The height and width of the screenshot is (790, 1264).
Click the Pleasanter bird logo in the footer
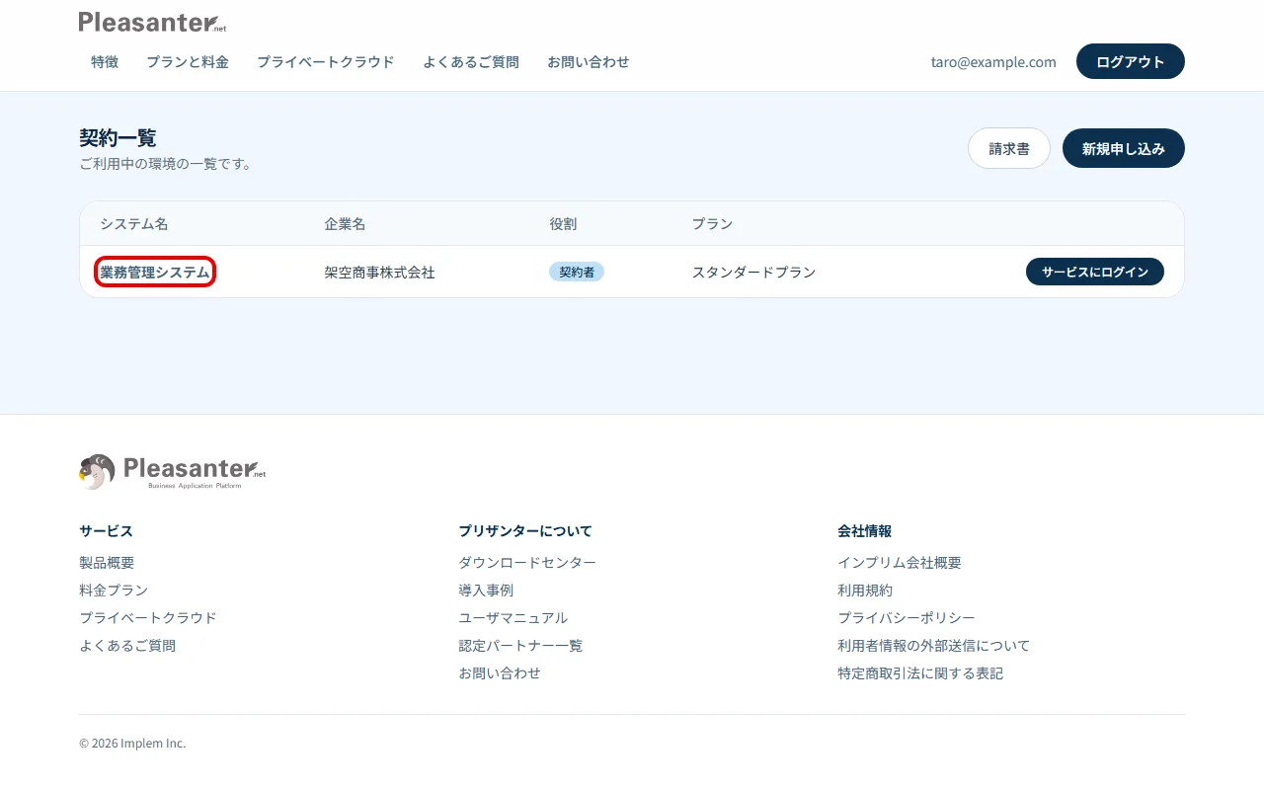[173, 472]
